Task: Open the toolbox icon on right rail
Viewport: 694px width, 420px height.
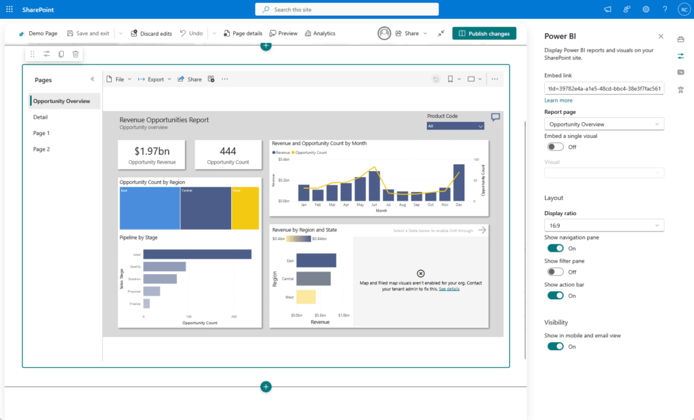Action: click(680, 39)
